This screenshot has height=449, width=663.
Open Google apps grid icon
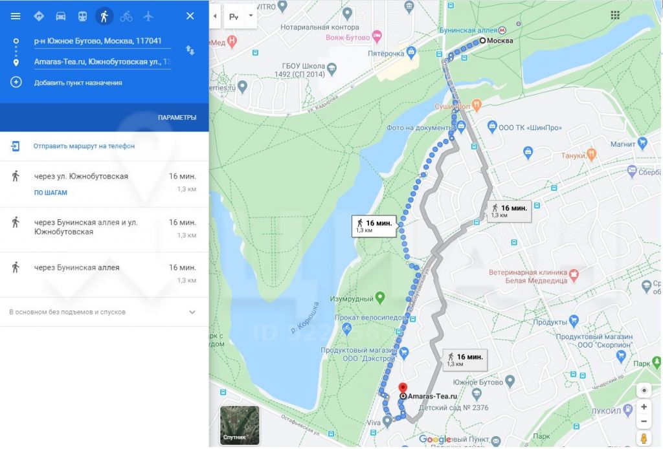(x=615, y=16)
